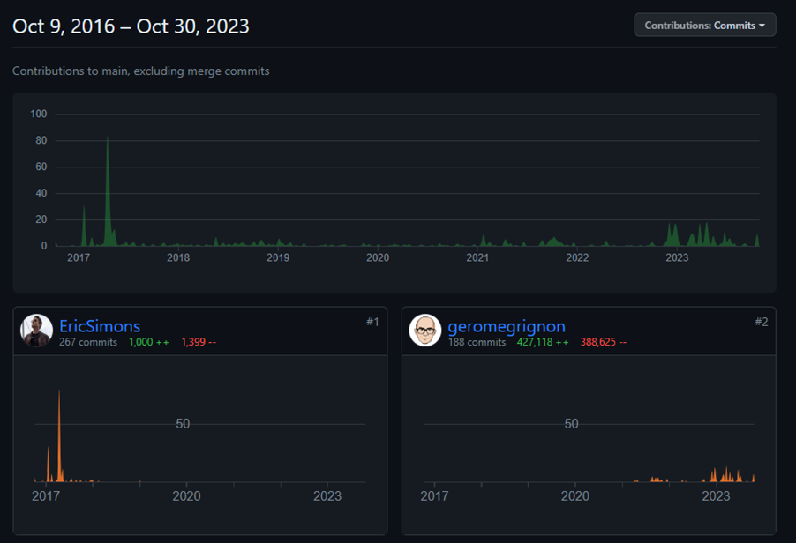Open the Contributions: Commits dropdown

[704, 26]
